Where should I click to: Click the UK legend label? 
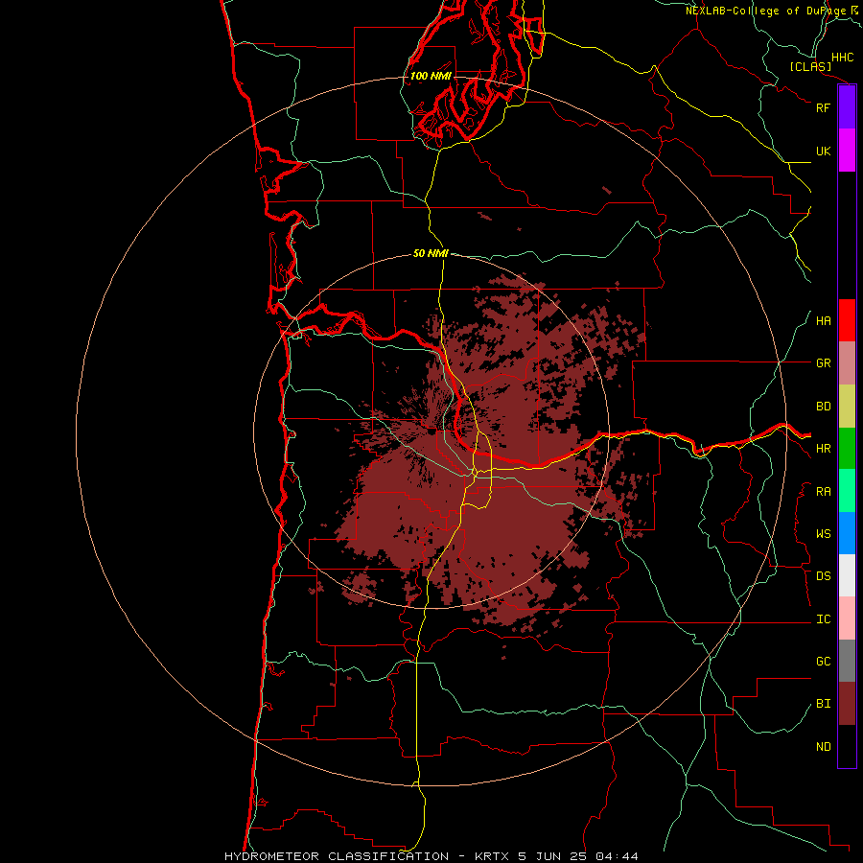coord(823,151)
